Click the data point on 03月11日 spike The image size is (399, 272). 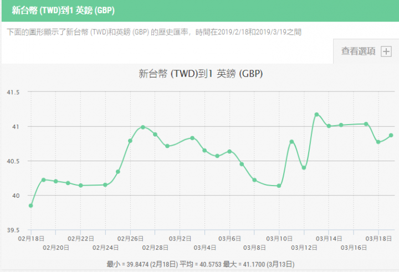(x=291, y=142)
